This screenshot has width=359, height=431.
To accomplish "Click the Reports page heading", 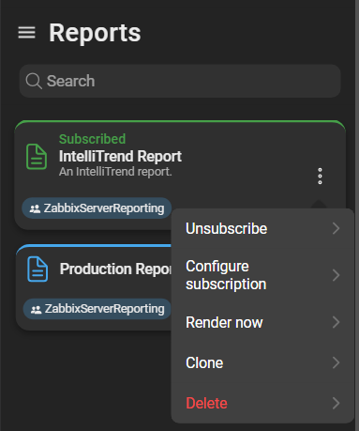I will (x=95, y=33).
